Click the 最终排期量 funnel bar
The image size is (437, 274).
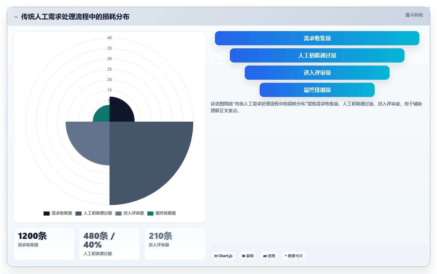(317, 90)
